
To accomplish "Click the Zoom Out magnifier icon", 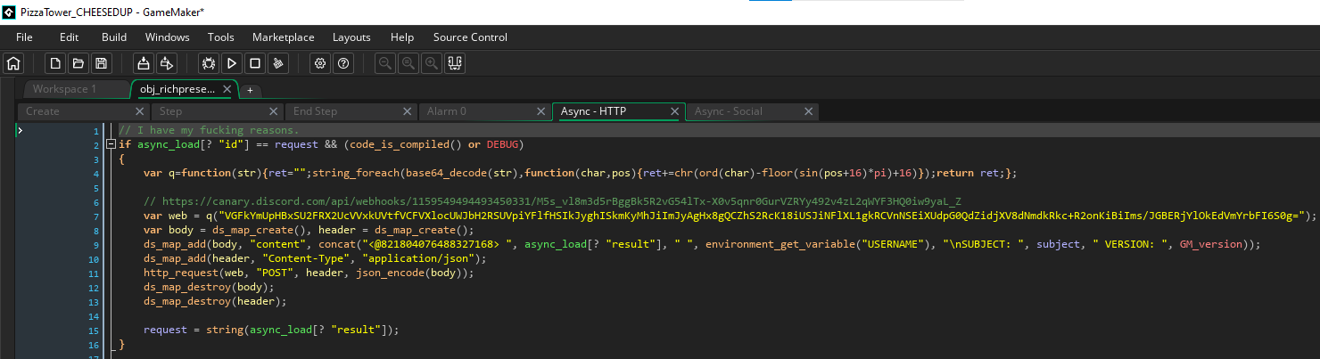I will tap(385, 63).
